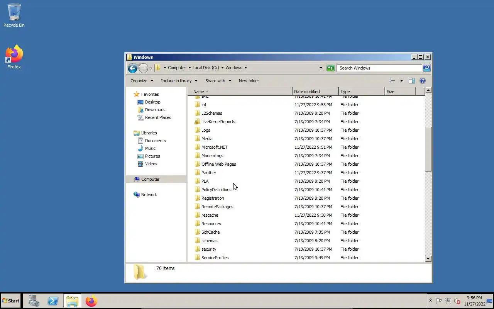Open the Firefox desktop shortcut
Image resolution: width=494 pixels, height=309 pixels.
[x=14, y=57]
